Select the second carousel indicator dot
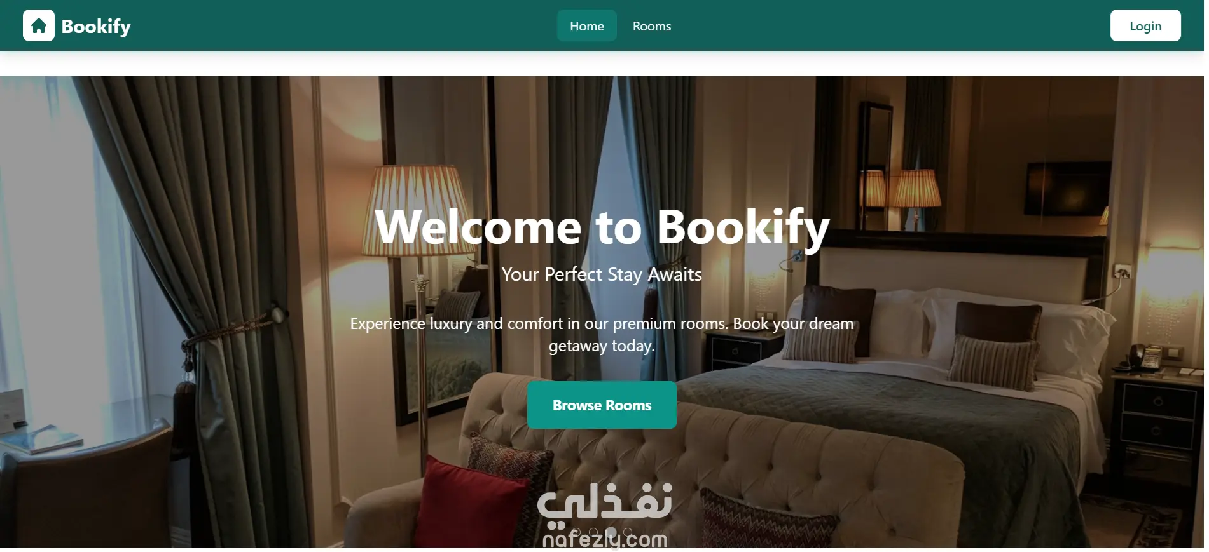The width and height of the screenshot is (1209, 552). coord(593,532)
